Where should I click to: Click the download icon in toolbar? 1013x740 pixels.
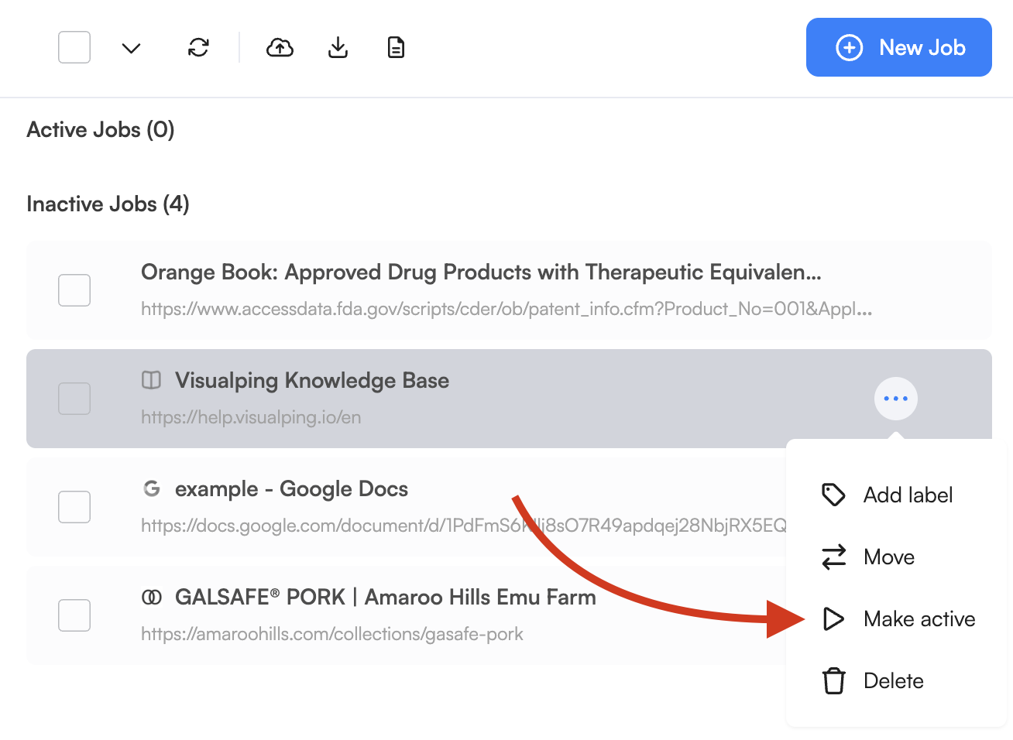click(x=338, y=48)
